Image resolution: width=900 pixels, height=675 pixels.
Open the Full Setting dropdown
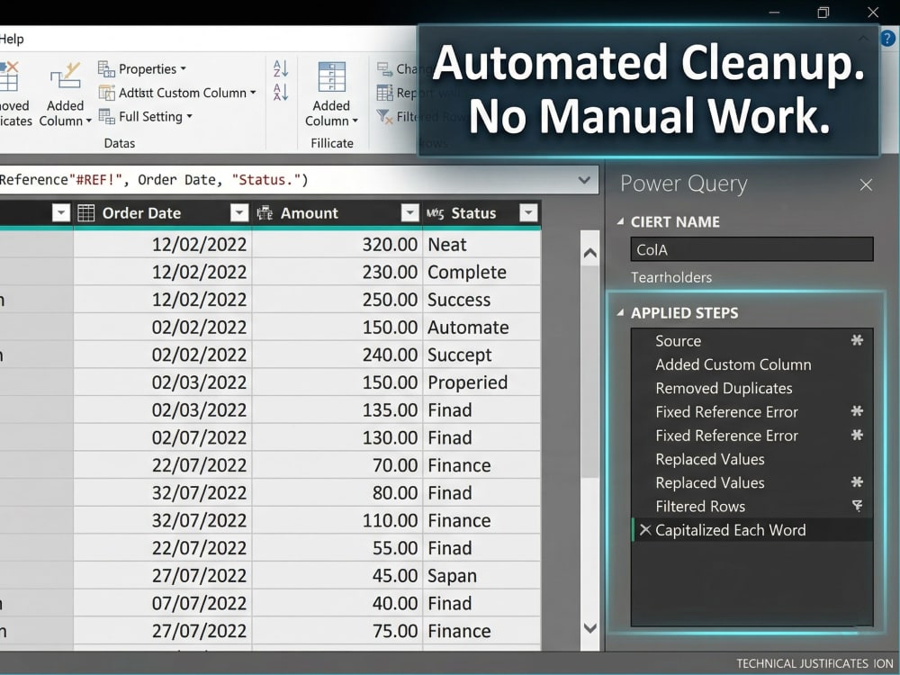(189, 116)
